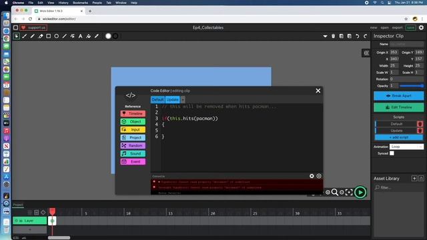Open the Update script in inspector
The height and width of the screenshot is (240, 427).
tap(396, 131)
